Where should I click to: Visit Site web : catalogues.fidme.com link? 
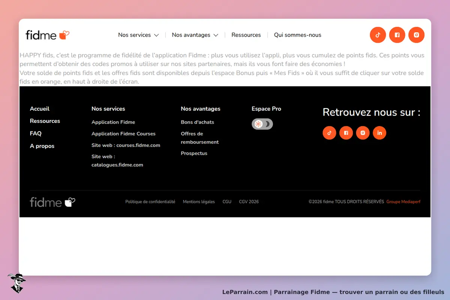[117, 160]
